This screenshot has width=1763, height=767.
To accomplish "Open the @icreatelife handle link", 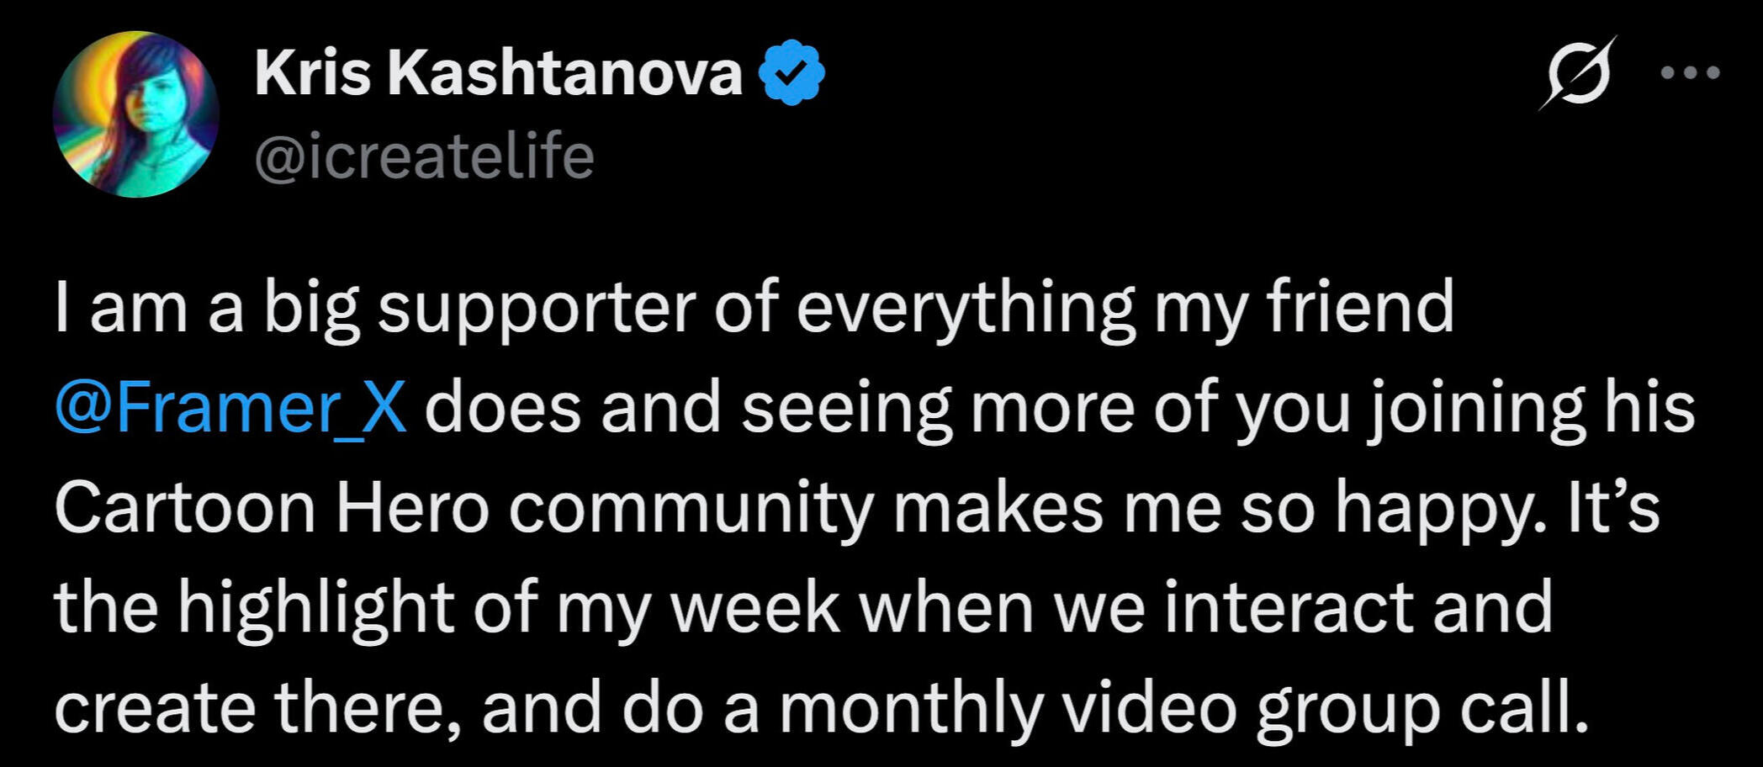I will tap(425, 156).
